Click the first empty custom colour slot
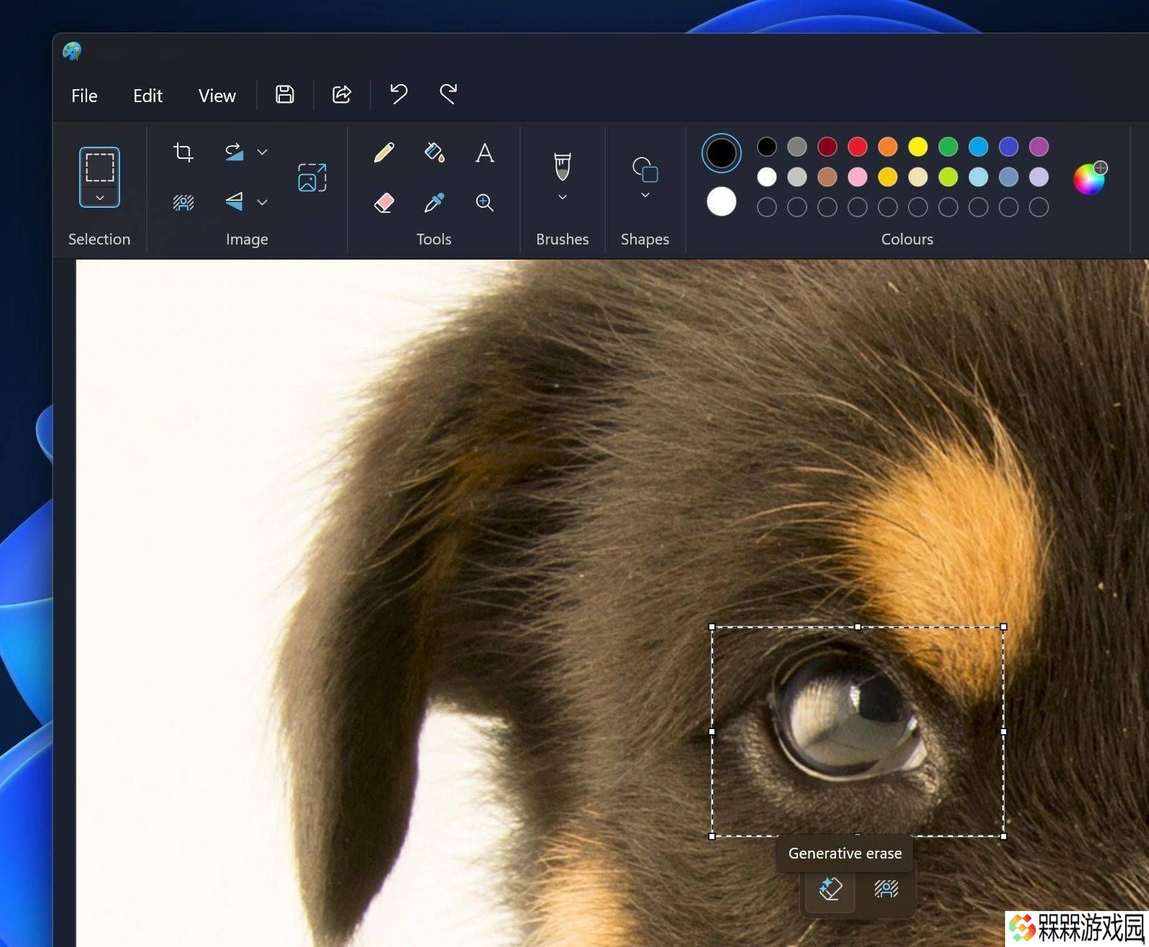Viewport: 1149px width, 947px height. tap(767, 207)
